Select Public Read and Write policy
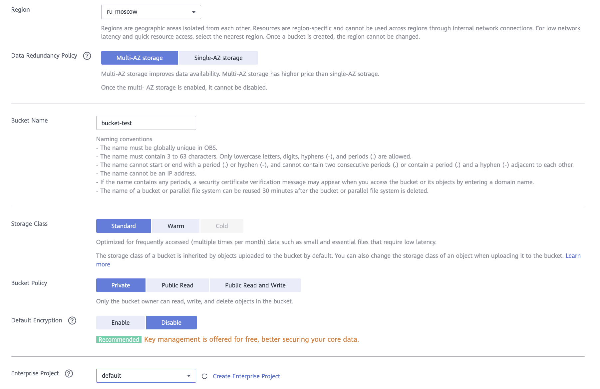This screenshot has width=600, height=389. point(255,285)
